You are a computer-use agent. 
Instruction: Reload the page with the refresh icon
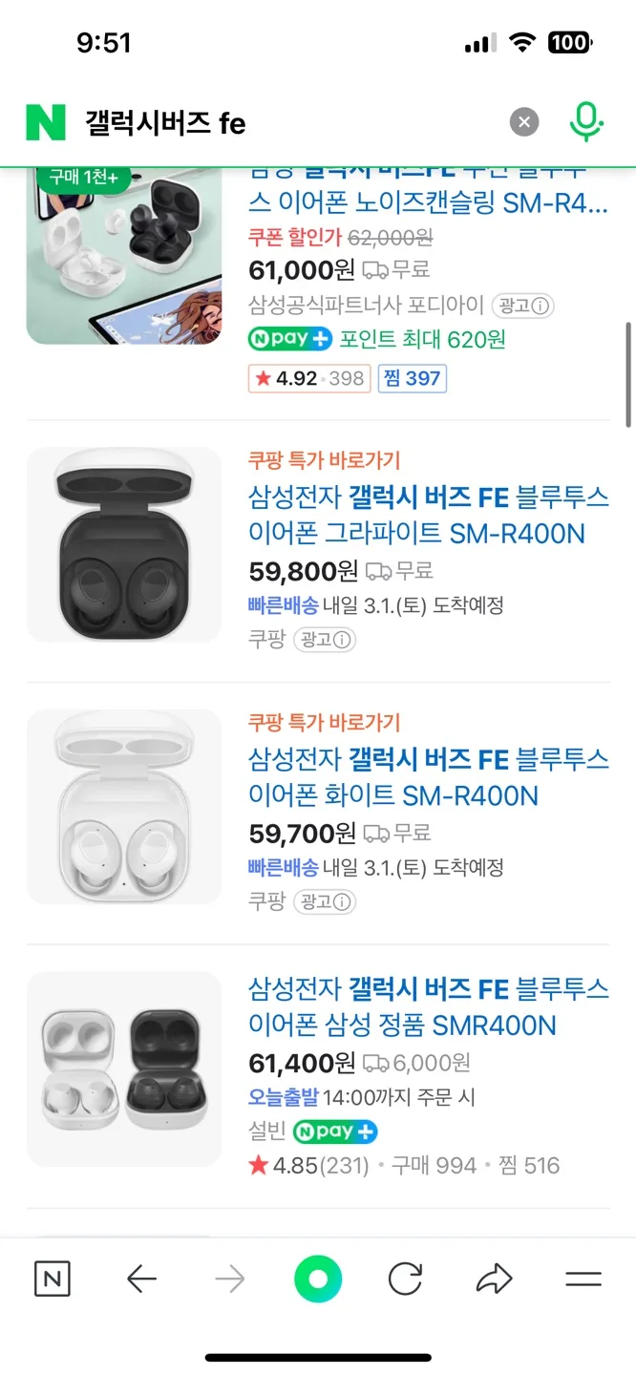tap(405, 1280)
